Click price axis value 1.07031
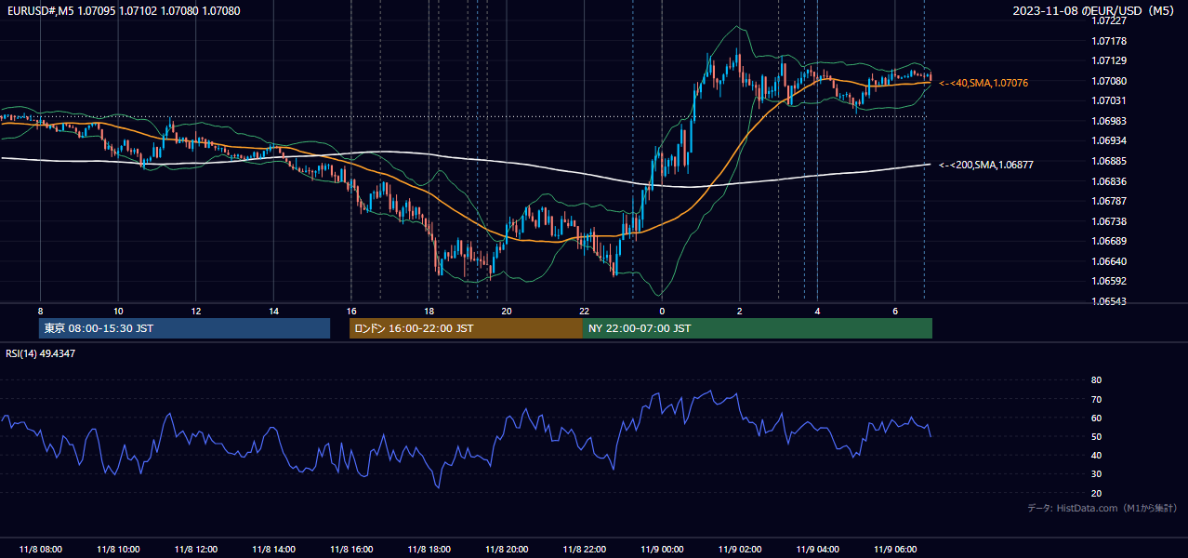Image resolution: width=1188 pixels, height=558 pixels. [1109, 100]
